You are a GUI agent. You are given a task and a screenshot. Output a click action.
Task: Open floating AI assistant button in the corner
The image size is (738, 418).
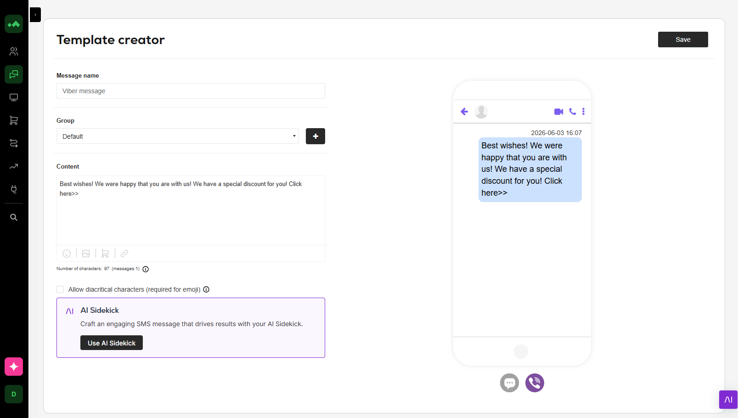728,400
